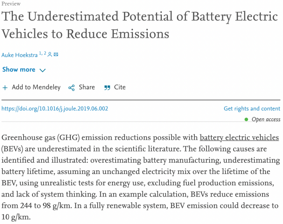Image resolution: width=283 pixels, height=224 pixels.
Task: Click the plus icon for Mendeley
Action: (x=5, y=88)
